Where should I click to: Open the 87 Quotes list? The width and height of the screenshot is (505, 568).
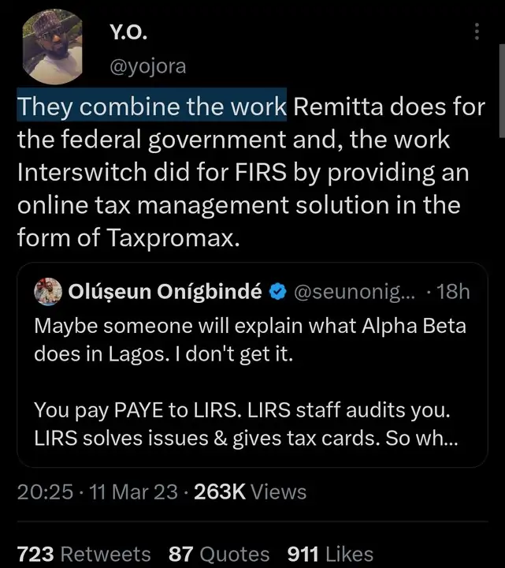click(219, 554)
